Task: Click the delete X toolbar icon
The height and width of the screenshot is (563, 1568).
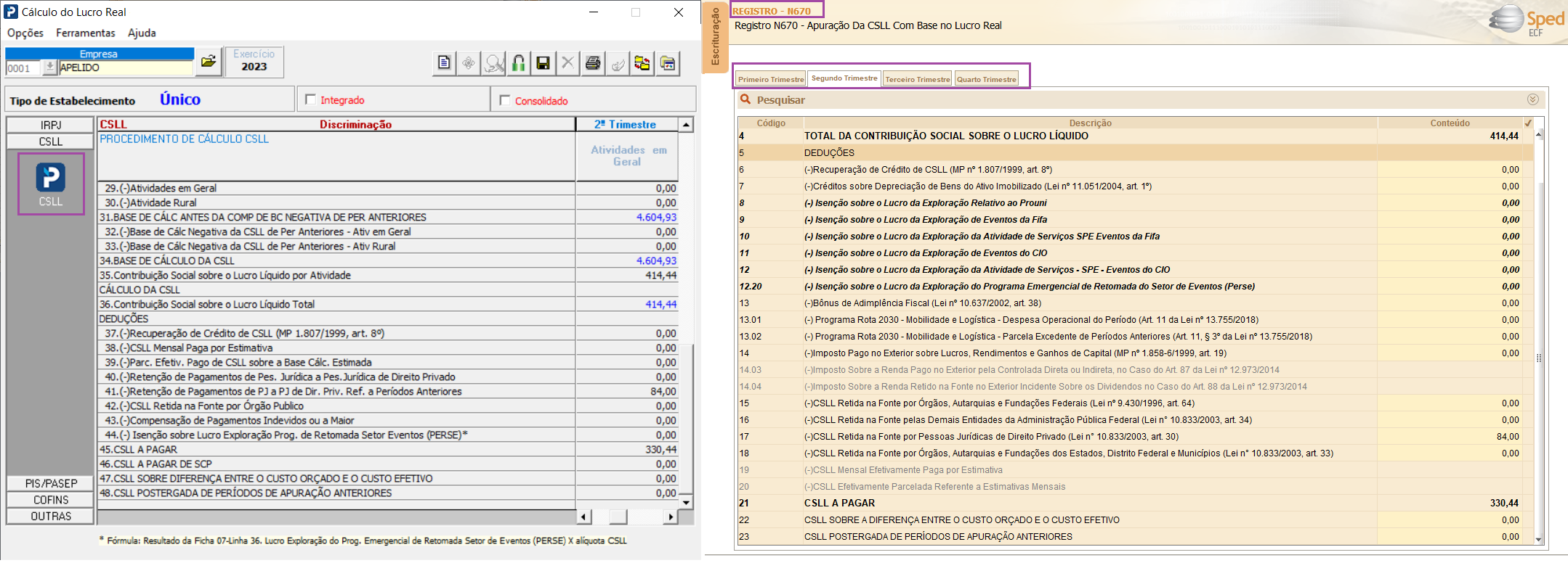Action: 567,64
